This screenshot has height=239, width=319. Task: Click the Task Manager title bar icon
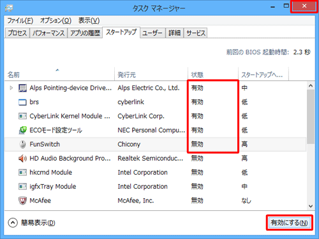[9, 8]
